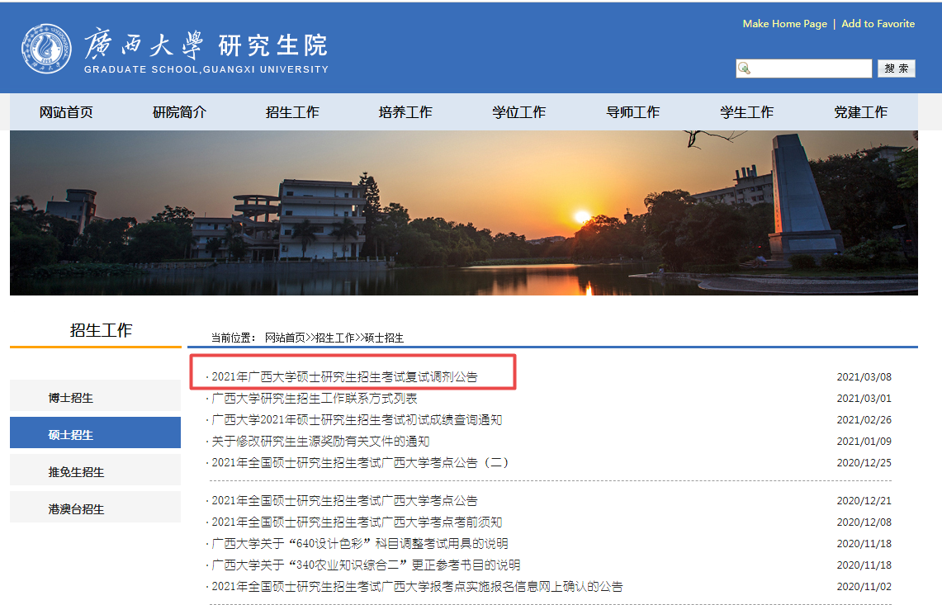
Task: Click the campus sunset banner image
Action: pos(464,213)
